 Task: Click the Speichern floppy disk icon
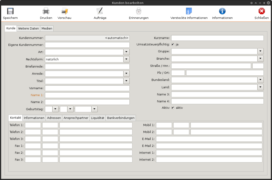(10, 11)
